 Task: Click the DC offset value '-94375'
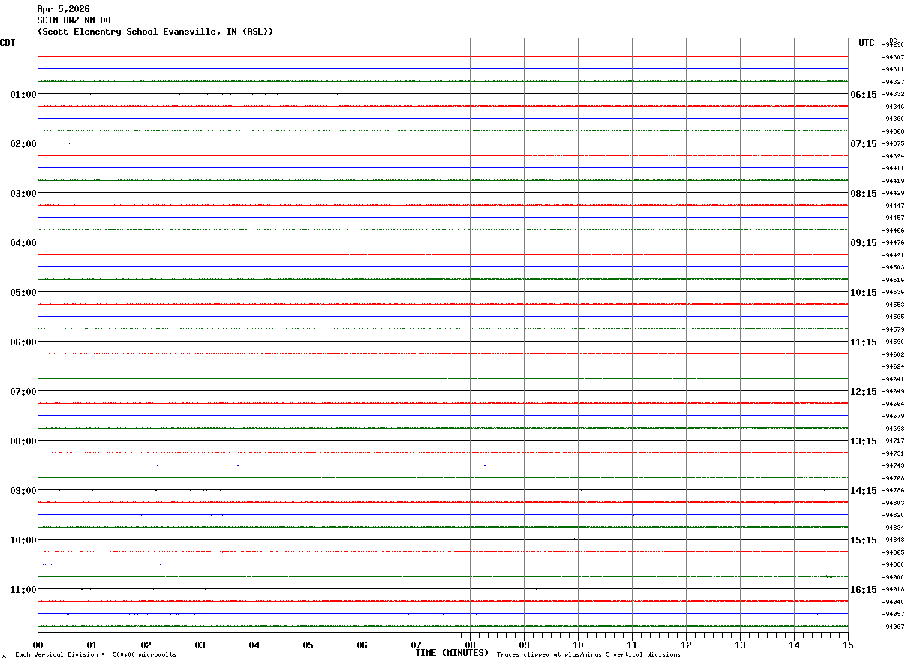point(893,144)
